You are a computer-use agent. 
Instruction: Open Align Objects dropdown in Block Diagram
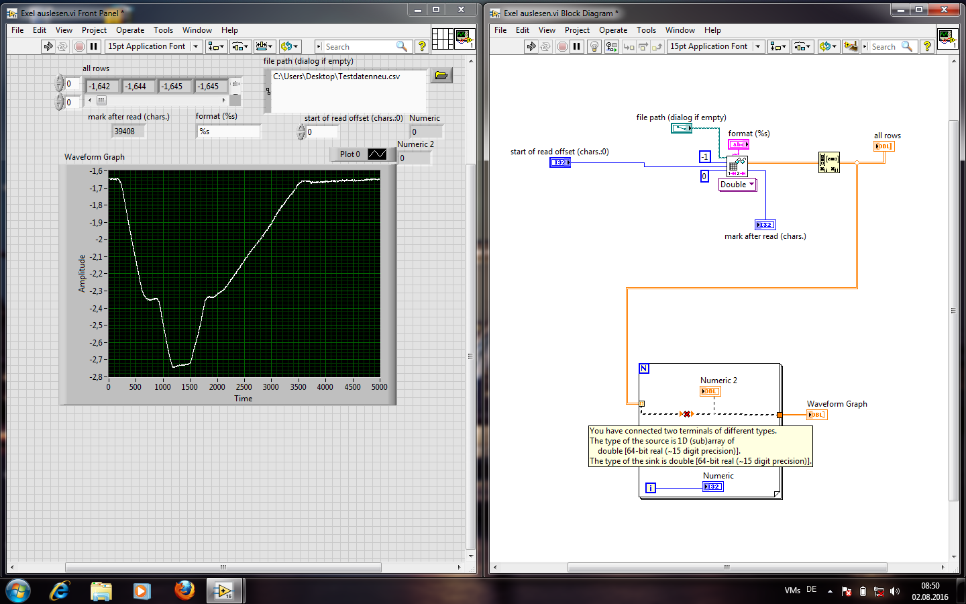778,46
